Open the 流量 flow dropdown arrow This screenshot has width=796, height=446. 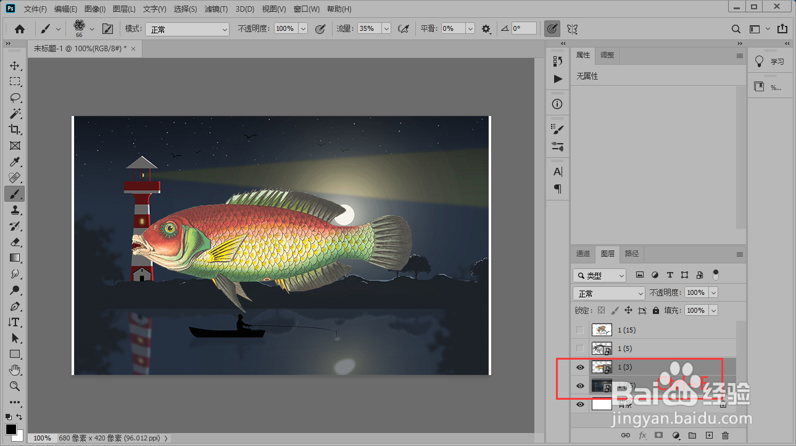tap(386, 29)
